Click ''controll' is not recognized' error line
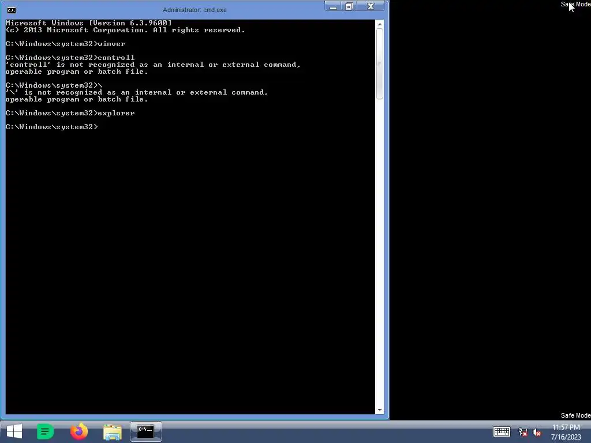This screenshot has height=443, width=591. click(152, 65)
